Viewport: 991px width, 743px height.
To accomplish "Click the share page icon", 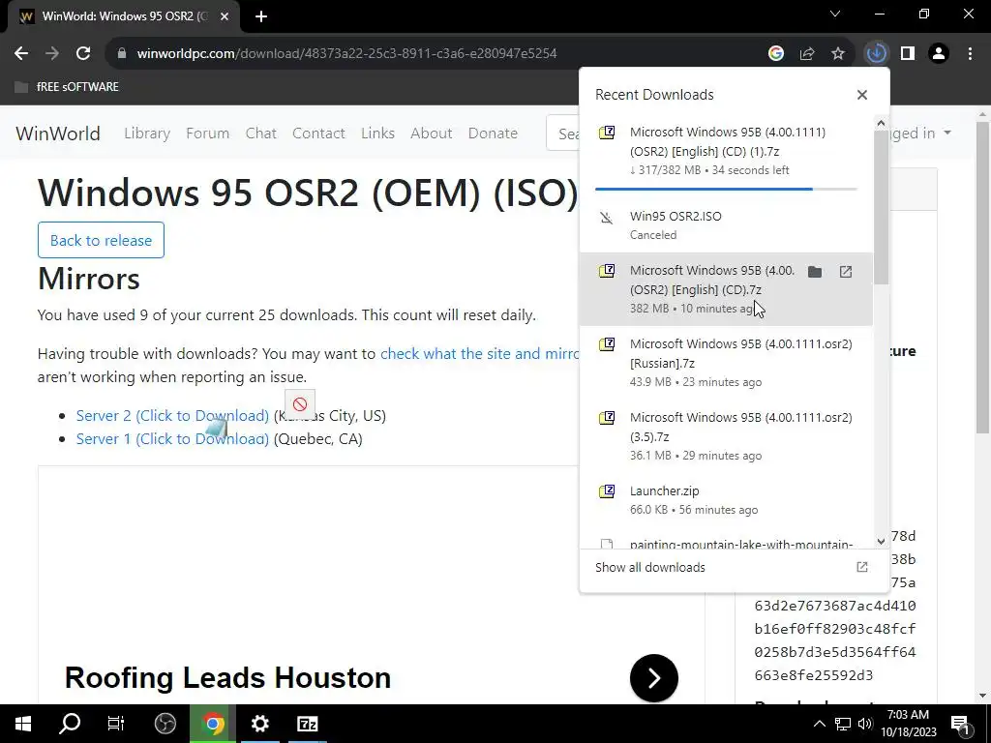I will pyautogui.click(x=807, y=54).
